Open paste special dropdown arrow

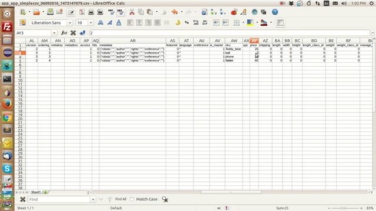click(x=157, y=12)
